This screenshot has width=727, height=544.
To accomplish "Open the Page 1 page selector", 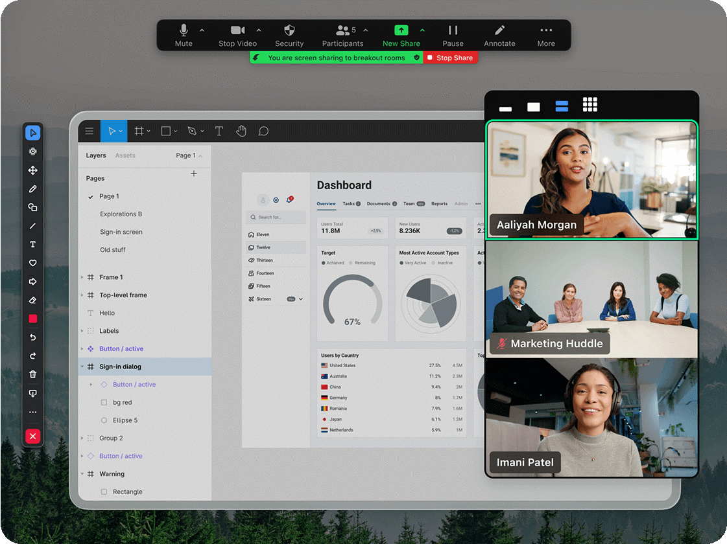I will click(x=187, y=155).
